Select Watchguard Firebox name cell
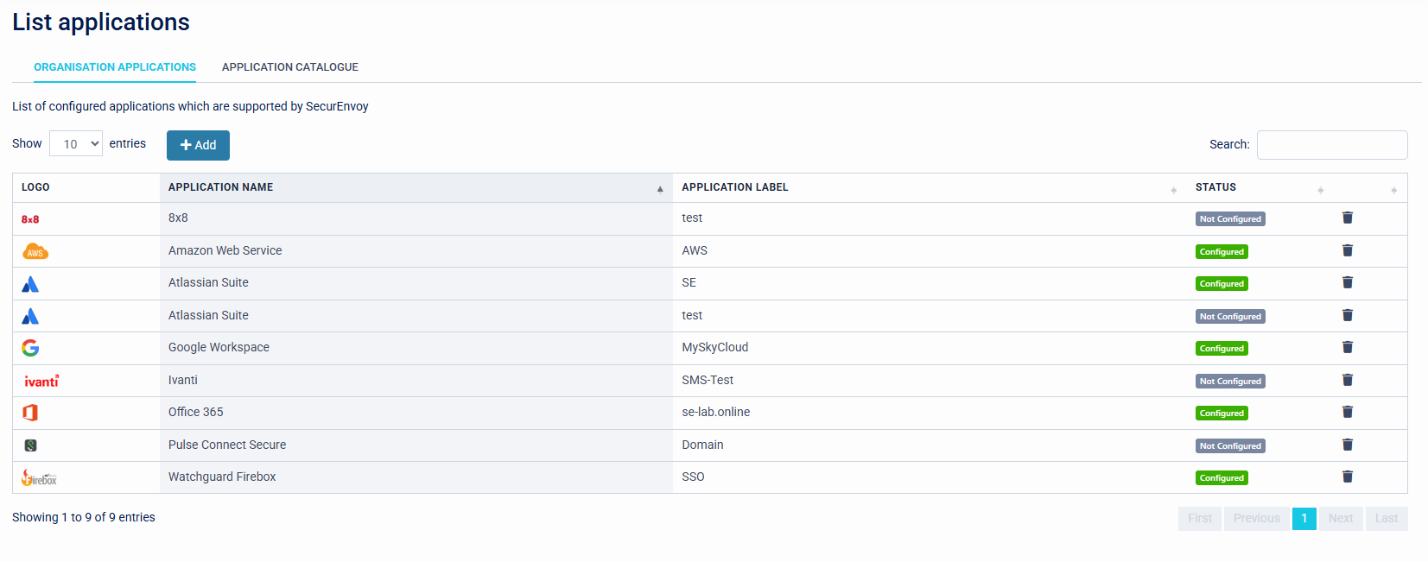 click(416, 477)
